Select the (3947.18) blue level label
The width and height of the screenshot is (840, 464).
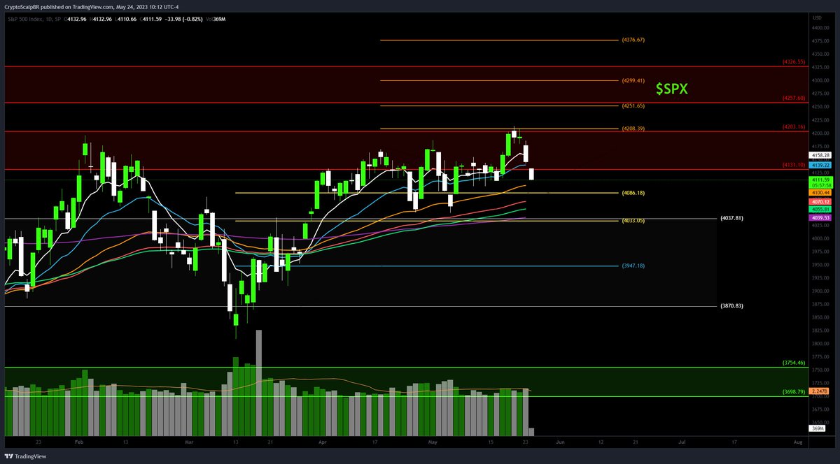(633, 266)
